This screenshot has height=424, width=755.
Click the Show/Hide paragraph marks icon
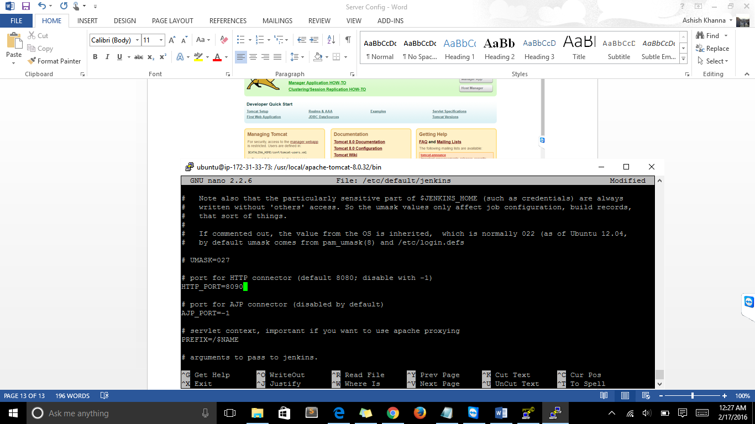(x=348, y=40)
